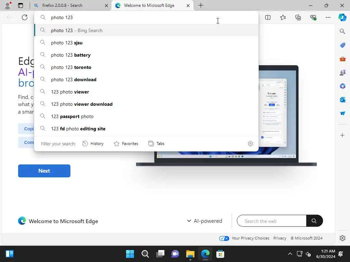The image size is (350, 262).
Task: Add a sidebar app with plus icon
Action: tap(342, 135)
